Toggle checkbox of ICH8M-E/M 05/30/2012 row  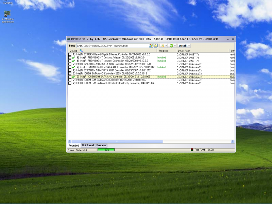click(70, 77)
